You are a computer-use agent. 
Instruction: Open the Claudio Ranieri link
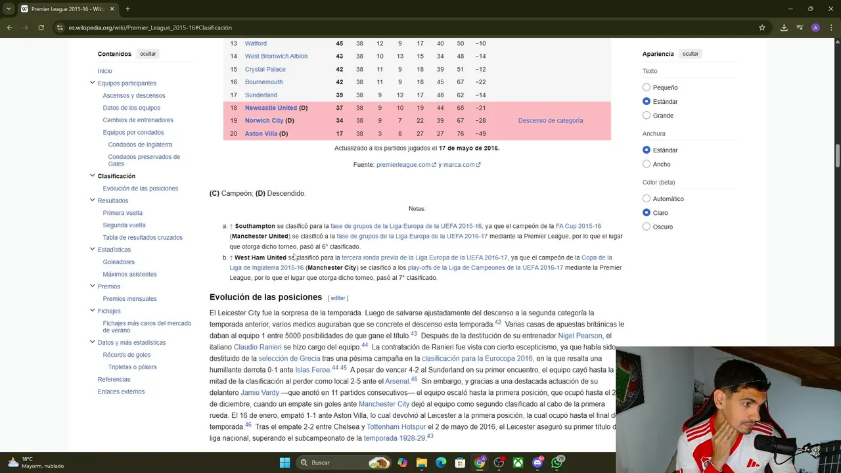(x=258, y=347)
